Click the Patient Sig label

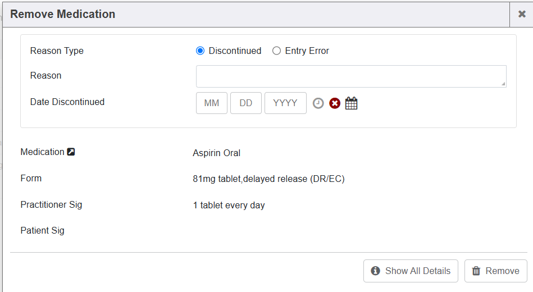43,230
